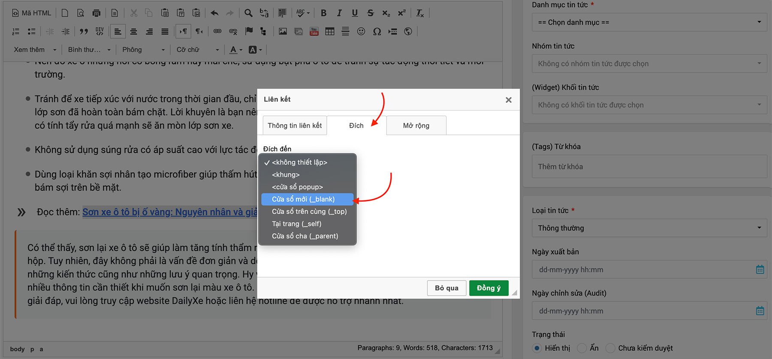Open the find magnifier tool
772x359 pixels.
click(x=248, y=13)
